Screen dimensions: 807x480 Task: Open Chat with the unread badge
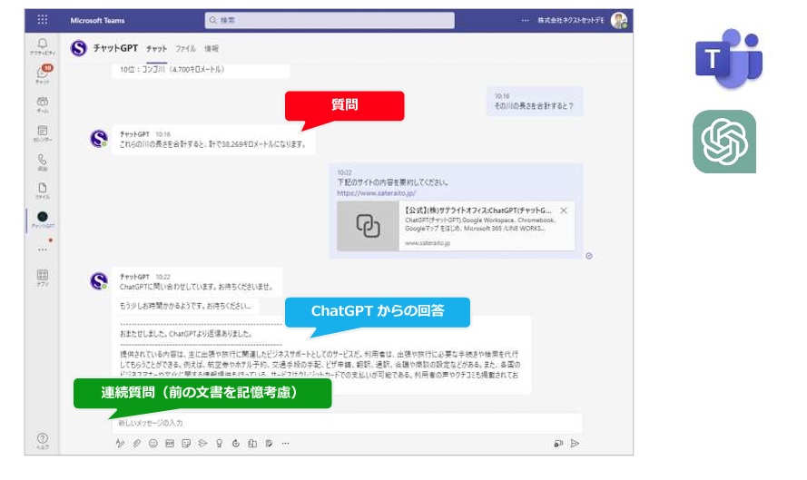click(x=42, y=74)
